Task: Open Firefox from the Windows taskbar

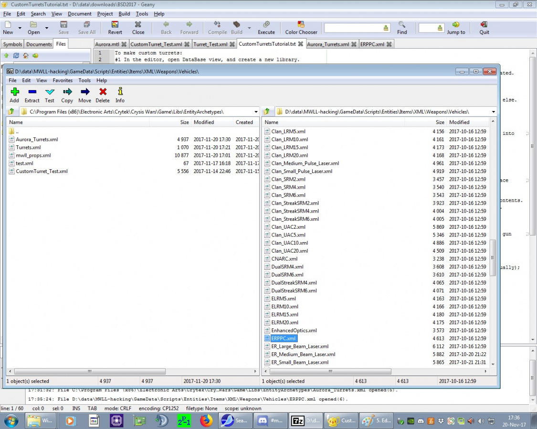Action: point(206,421)
